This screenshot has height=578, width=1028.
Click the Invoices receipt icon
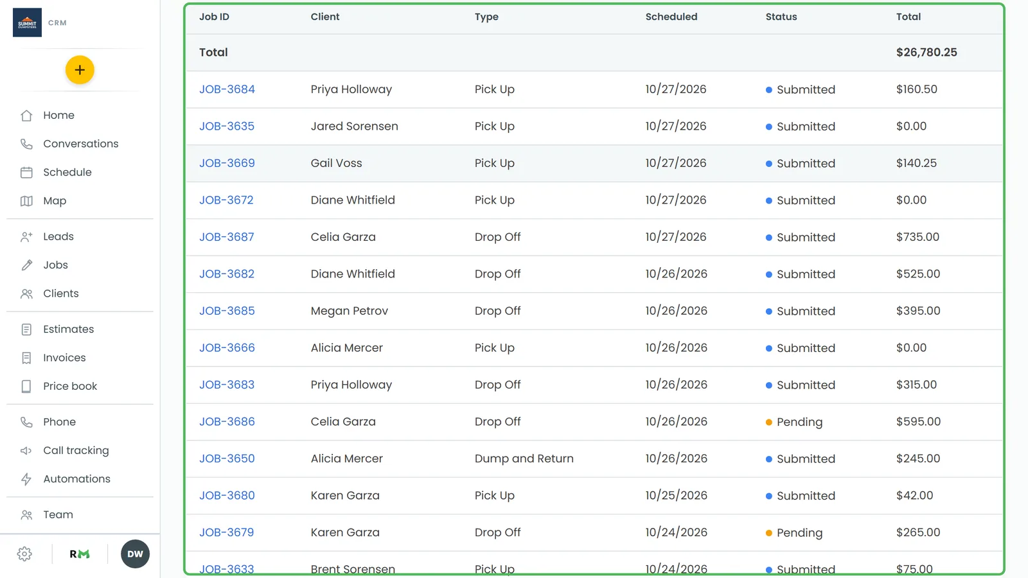[26, 358]
